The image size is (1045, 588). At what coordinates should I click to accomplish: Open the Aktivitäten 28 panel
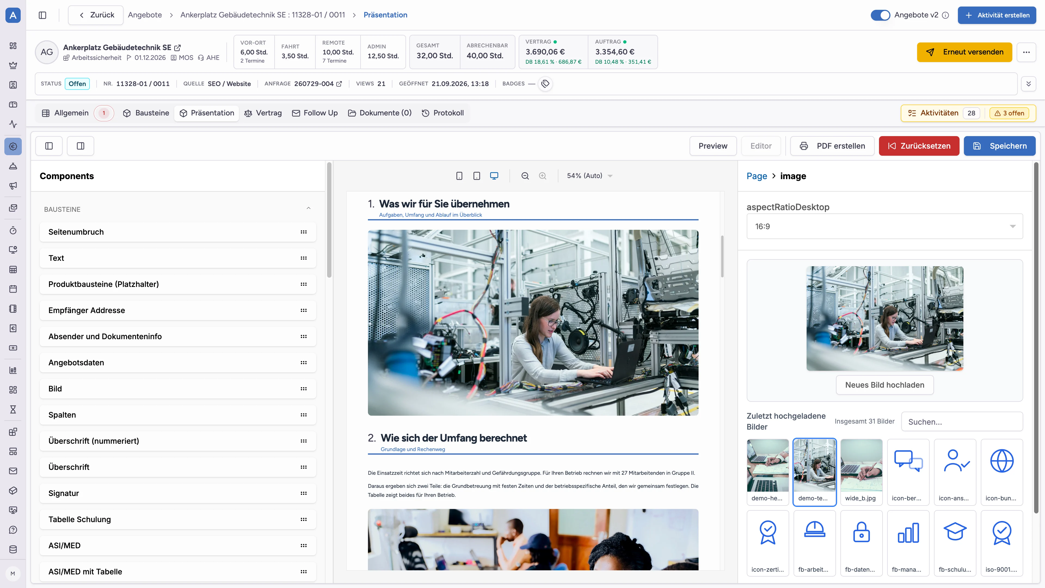click(968, 114)
